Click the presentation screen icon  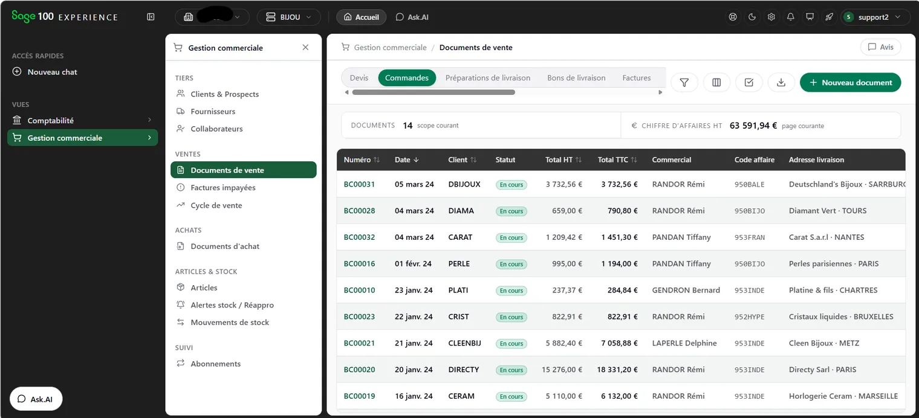[x=810, y=17]
